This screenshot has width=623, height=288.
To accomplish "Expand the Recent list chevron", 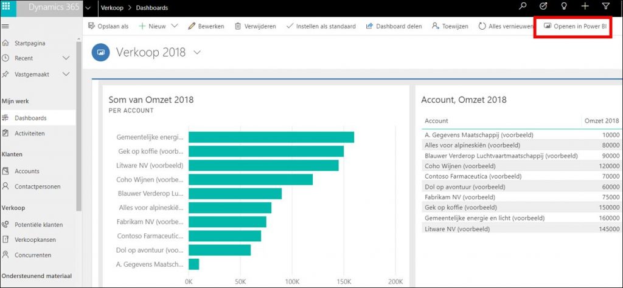I will pyautogui.click(x=66, y=58).
